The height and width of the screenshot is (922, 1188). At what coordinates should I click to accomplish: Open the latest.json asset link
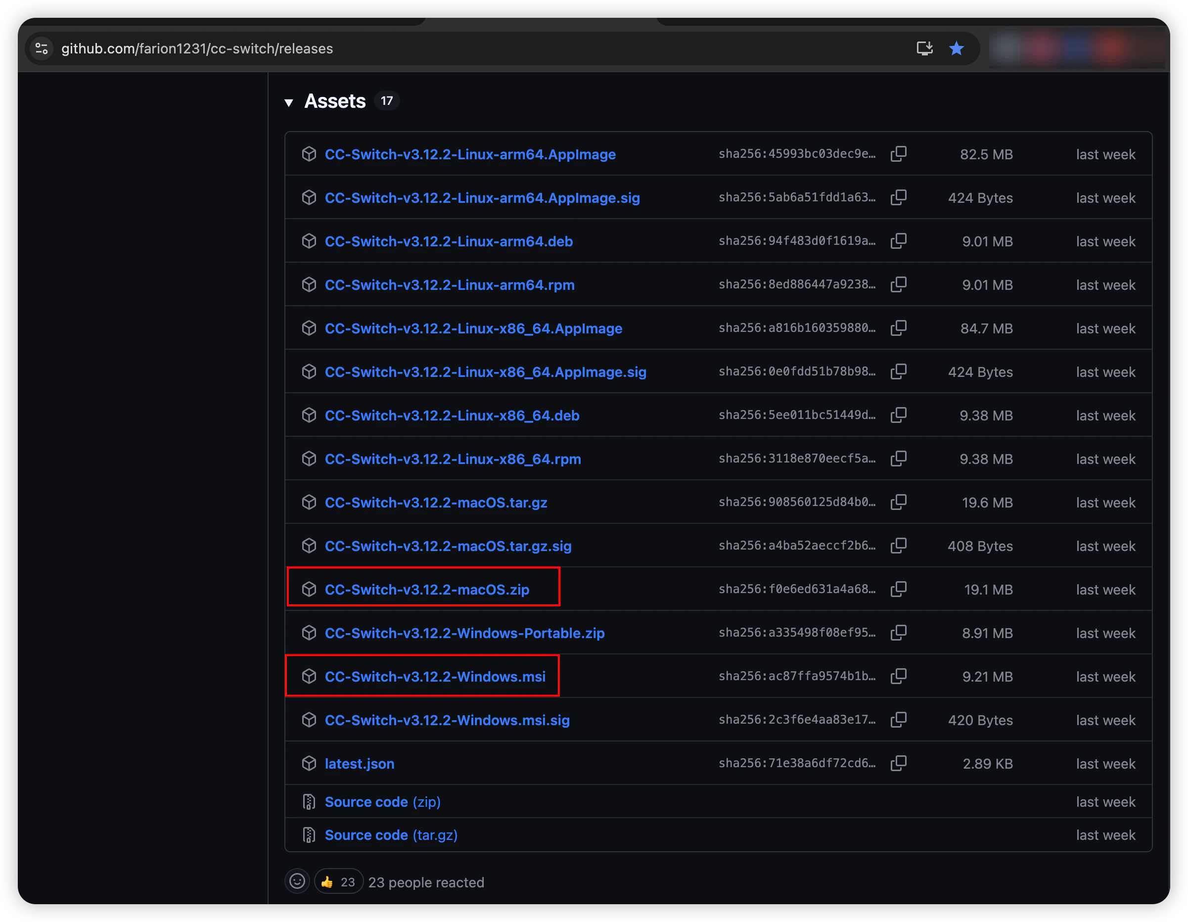click(359, 764)
